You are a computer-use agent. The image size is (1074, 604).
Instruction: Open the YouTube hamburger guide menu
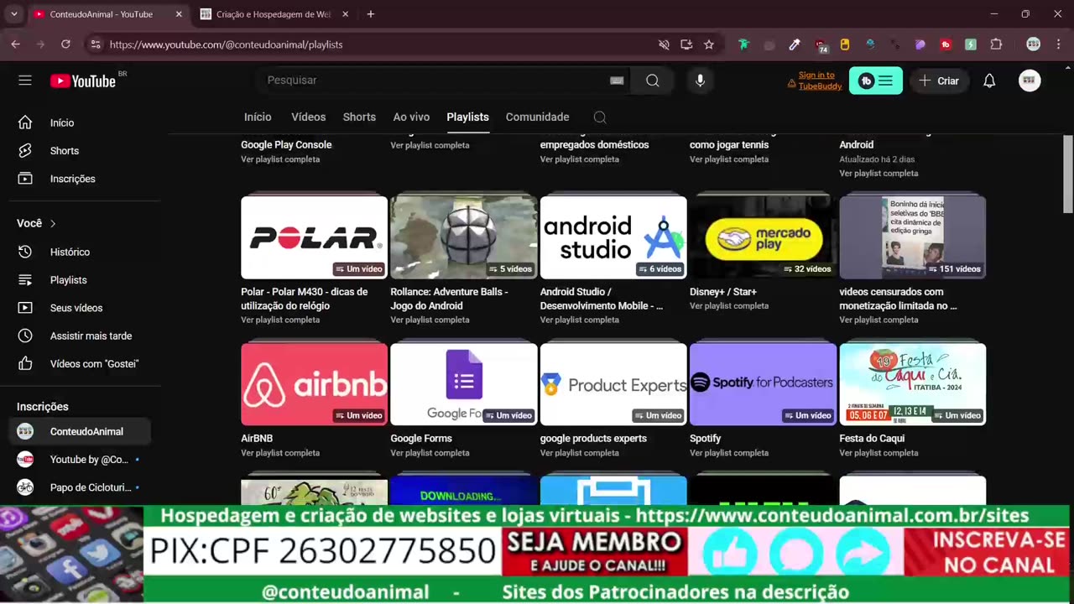pos(25,81)
